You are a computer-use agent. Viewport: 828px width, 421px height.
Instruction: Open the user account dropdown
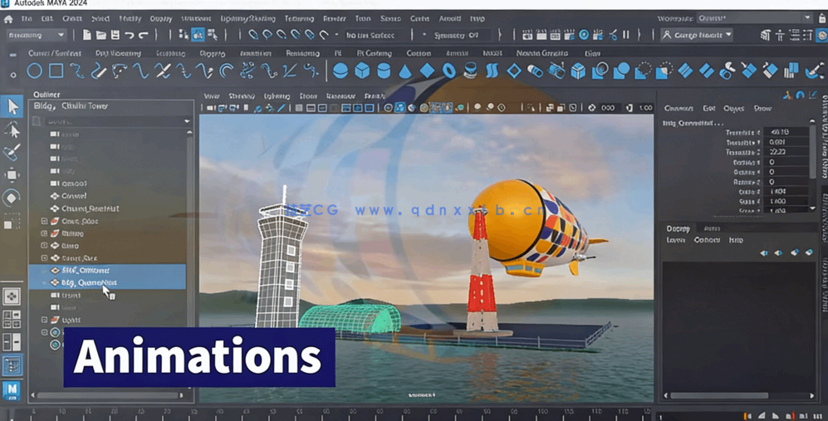(x=697, y=36)
